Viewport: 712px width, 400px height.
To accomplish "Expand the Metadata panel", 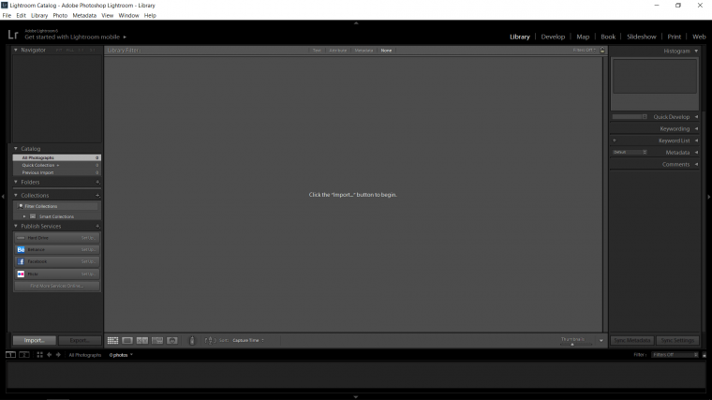I will coord(696,152).
